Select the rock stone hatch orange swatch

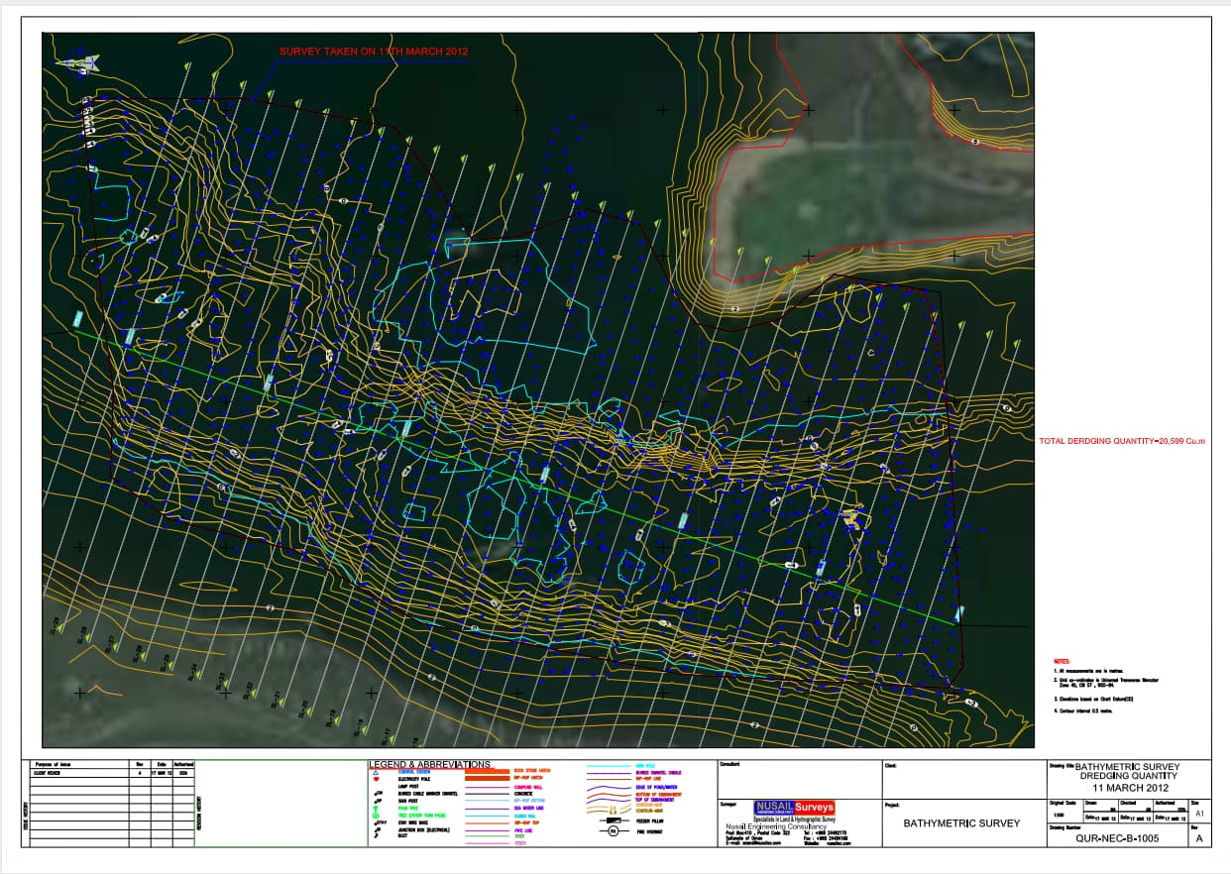click(x=487, y=771)
